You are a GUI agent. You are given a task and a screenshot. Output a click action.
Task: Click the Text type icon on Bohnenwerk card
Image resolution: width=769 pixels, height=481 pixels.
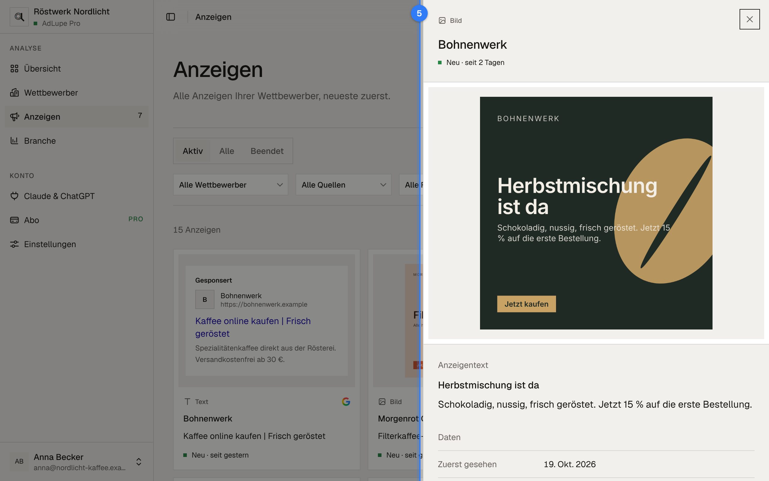tap(187, 402)
